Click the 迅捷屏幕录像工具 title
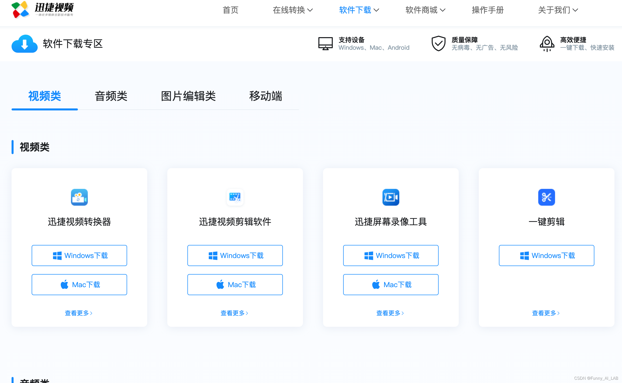The width and height of the screenshot is (622, 383). [391, 222]
